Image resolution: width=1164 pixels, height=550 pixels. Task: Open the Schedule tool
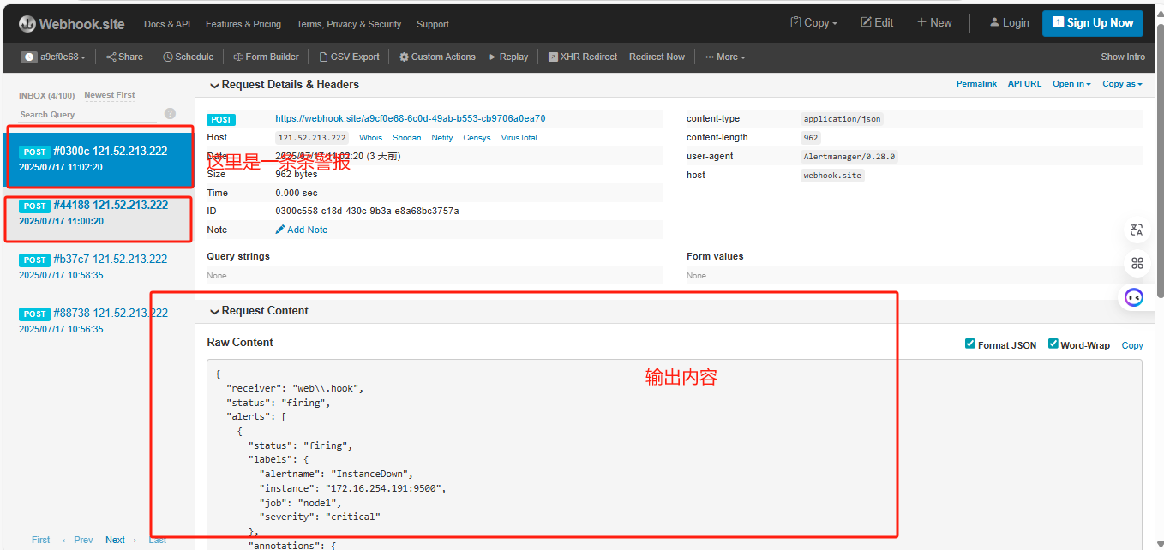(189, 57)
